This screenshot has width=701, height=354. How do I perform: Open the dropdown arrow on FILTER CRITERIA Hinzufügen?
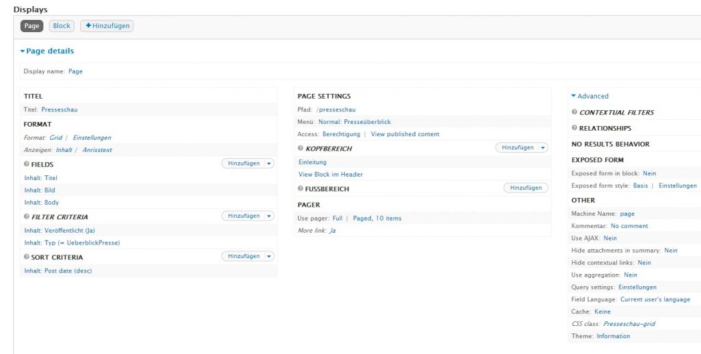pos(269,216)
